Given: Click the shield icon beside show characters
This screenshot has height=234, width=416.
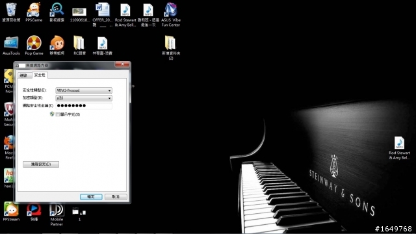Looking at the screenshot, I should 52,114.
